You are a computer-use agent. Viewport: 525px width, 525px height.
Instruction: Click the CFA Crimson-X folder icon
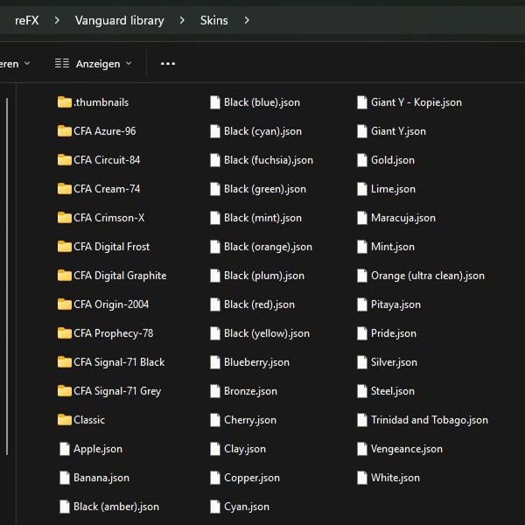(64, 218)
